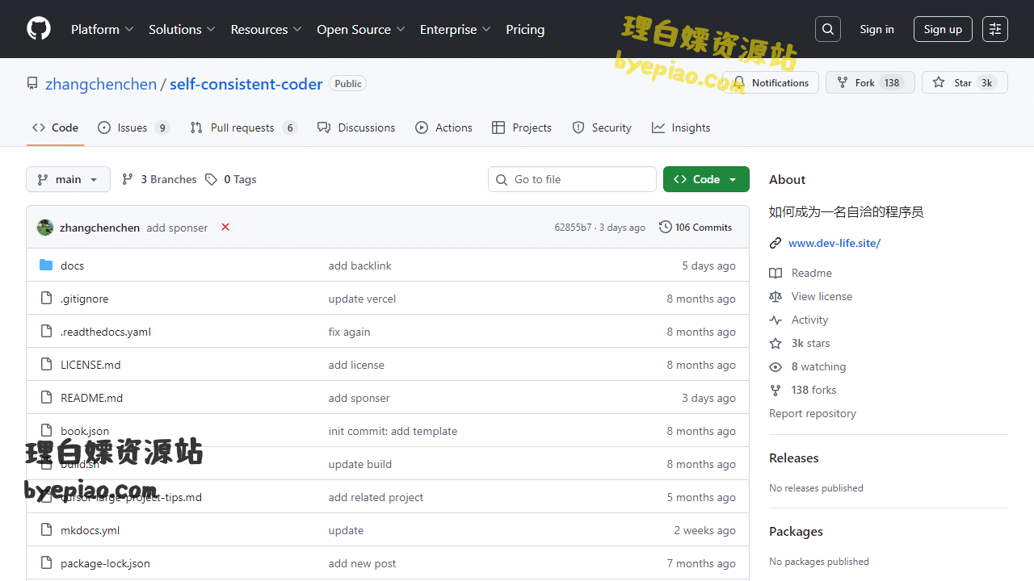Open Notifications settings button
The height and width of the screenshot is (581, 1034).
(771, 82)
